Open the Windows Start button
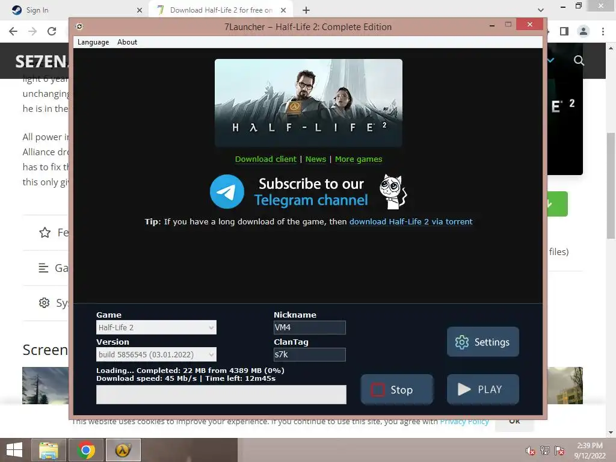The image size is (616, 462). click(x=14, y=450)
